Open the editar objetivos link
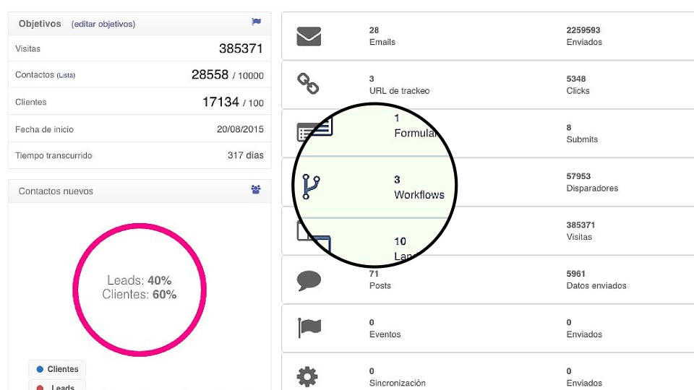 pyautogui.click(x=103, y=24)
